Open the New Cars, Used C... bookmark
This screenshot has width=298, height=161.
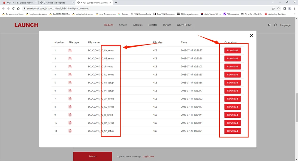coord(252,14)
